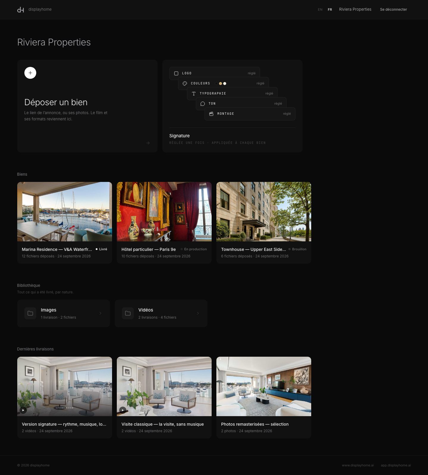Screen dimensions: 428x475
Task: Click the displayhome brand name text
Action: 40,10
